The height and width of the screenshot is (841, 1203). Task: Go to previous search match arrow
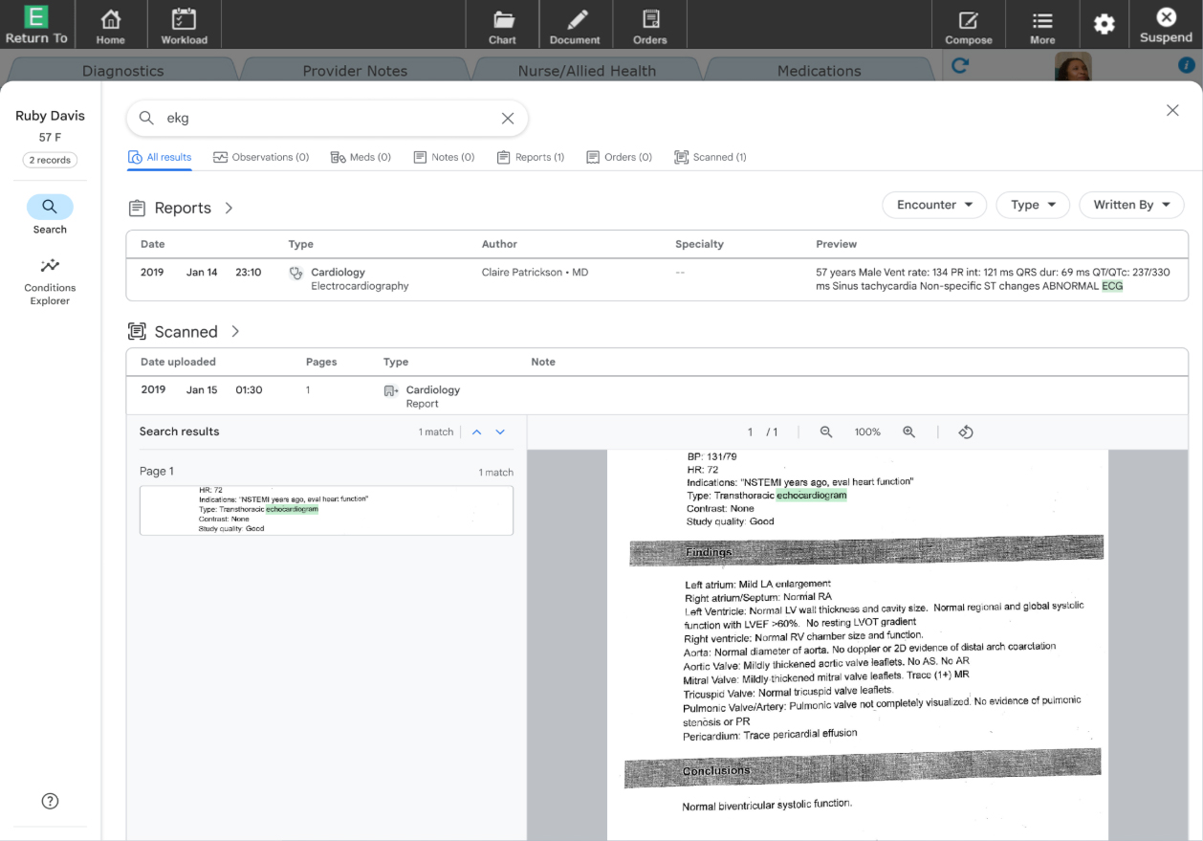pyautogui.click(x=476, y=432)
